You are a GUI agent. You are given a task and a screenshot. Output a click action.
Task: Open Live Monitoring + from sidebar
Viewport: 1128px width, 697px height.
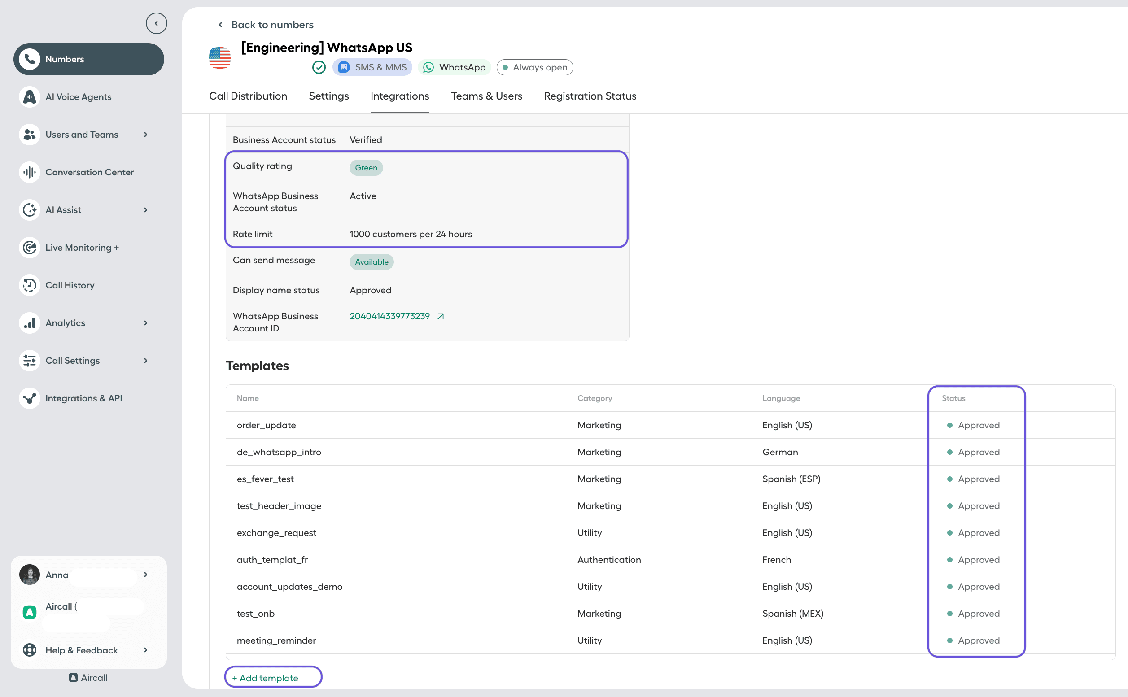coord(81,248)
